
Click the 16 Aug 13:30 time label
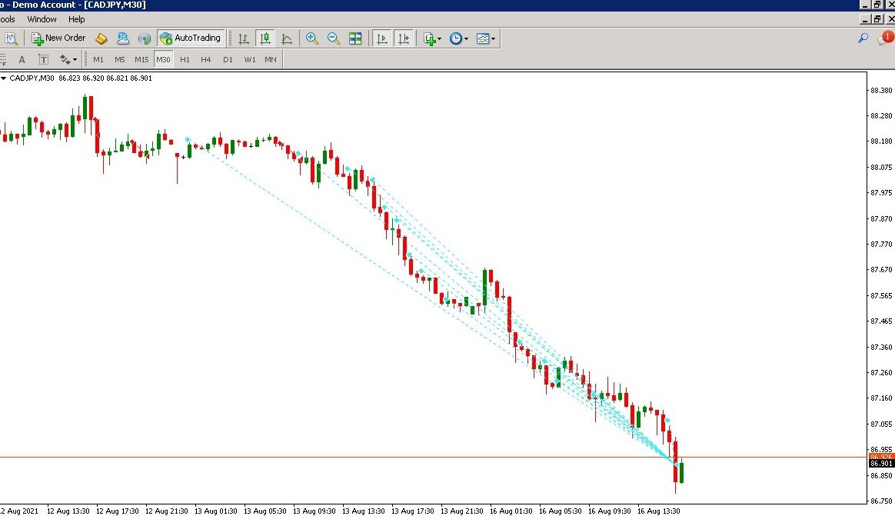pos(659,511)
